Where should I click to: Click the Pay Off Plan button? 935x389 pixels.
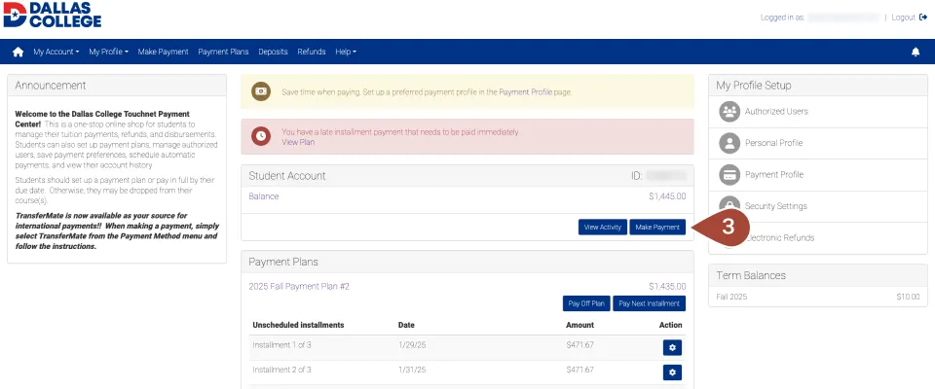(586, 303)
